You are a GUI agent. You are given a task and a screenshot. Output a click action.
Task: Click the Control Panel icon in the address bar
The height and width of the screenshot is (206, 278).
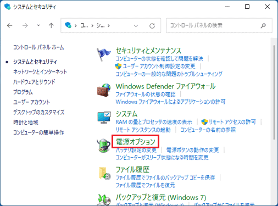[x=68, y=25]
